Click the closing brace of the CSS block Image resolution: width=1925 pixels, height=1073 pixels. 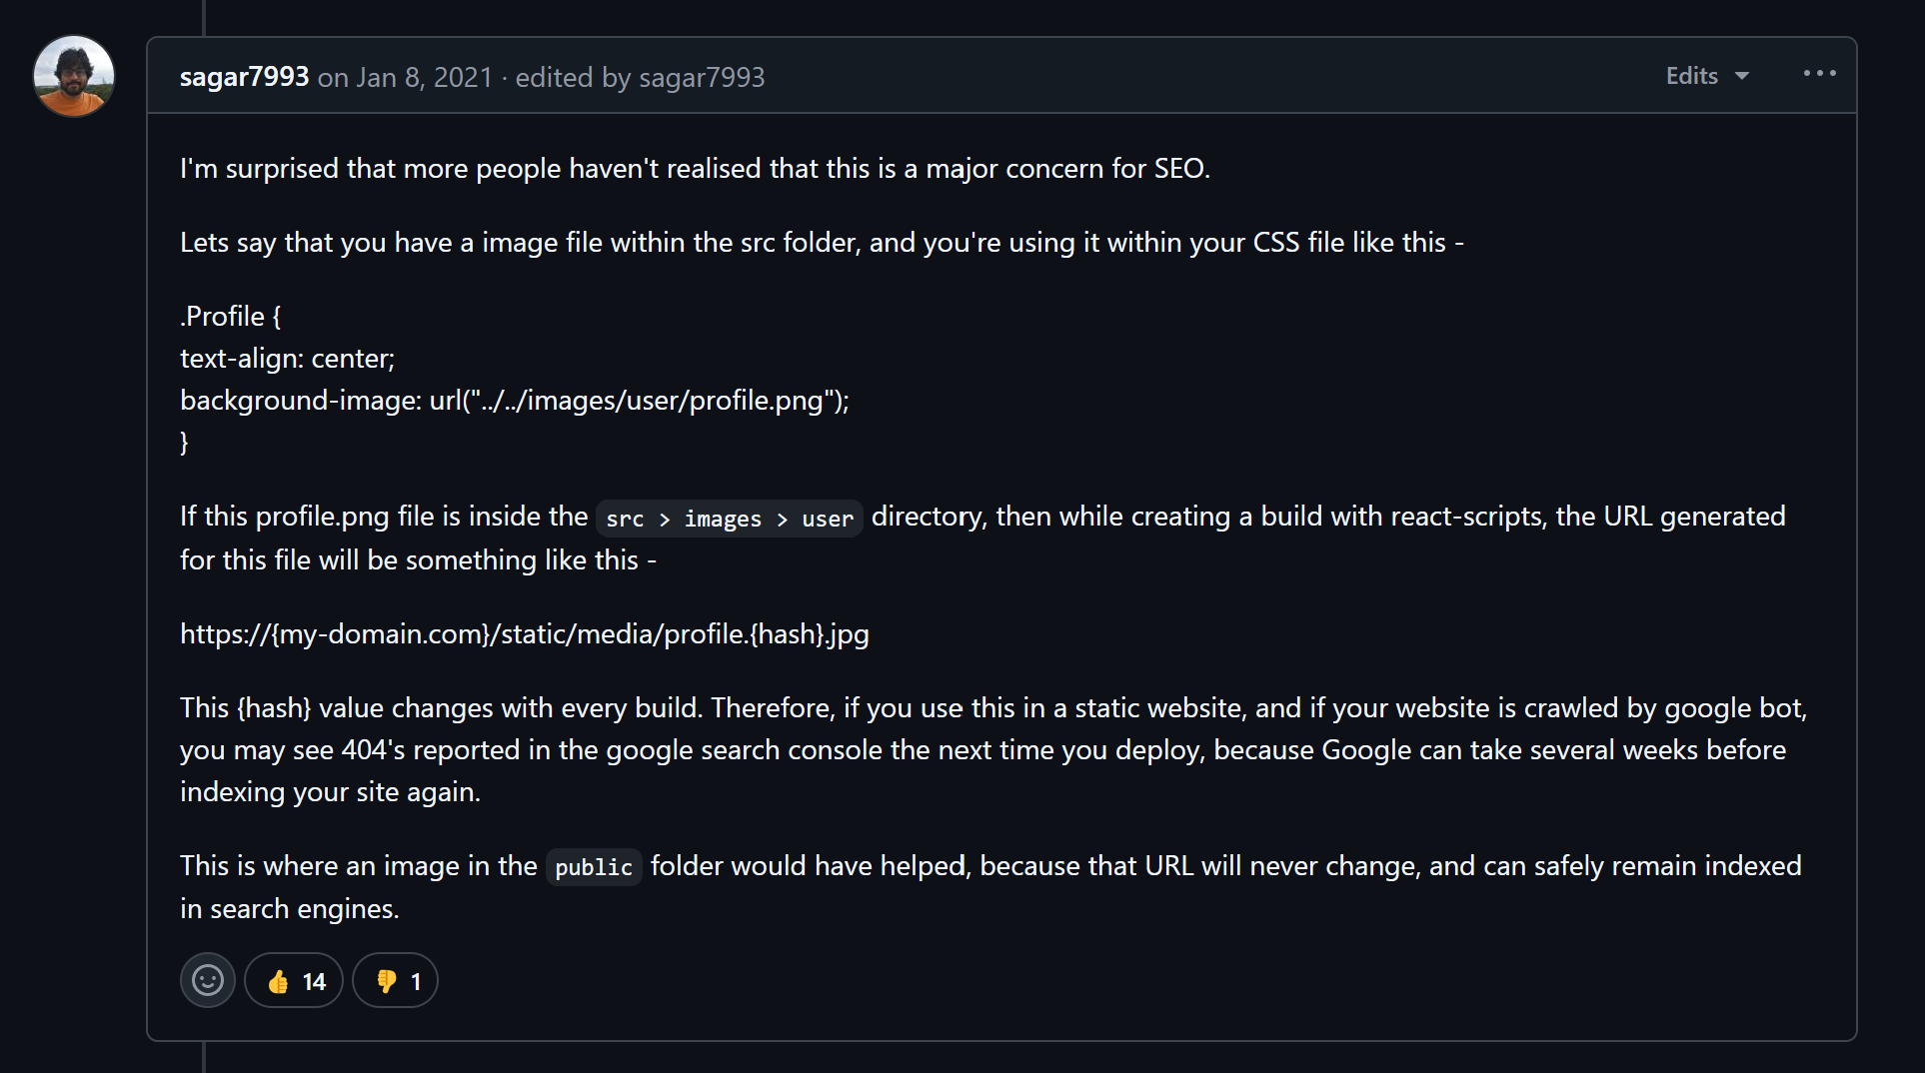184,443
